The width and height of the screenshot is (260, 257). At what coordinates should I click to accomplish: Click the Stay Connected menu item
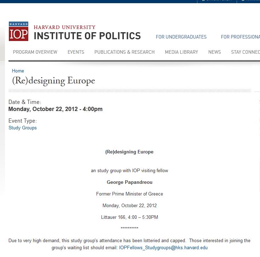[245, 52]
